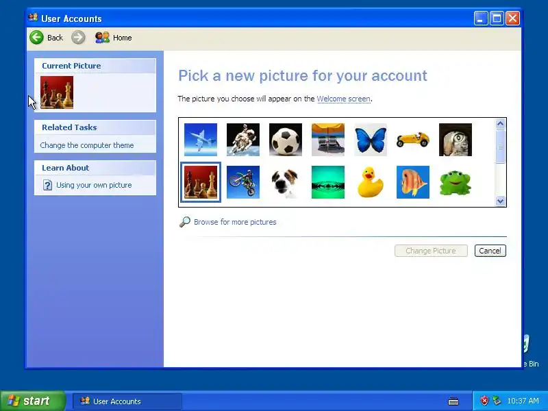Choose the soccer ball picture
The width and height of the screenshot is (548, 411).
pos(286,140)
